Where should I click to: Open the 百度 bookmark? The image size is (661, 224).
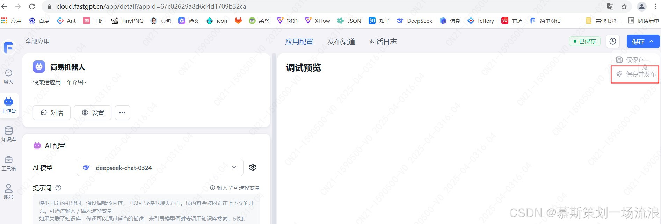pos(39,21)
